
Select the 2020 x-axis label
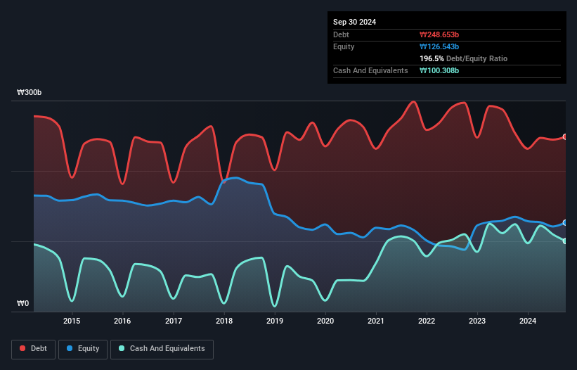(325, 321)
